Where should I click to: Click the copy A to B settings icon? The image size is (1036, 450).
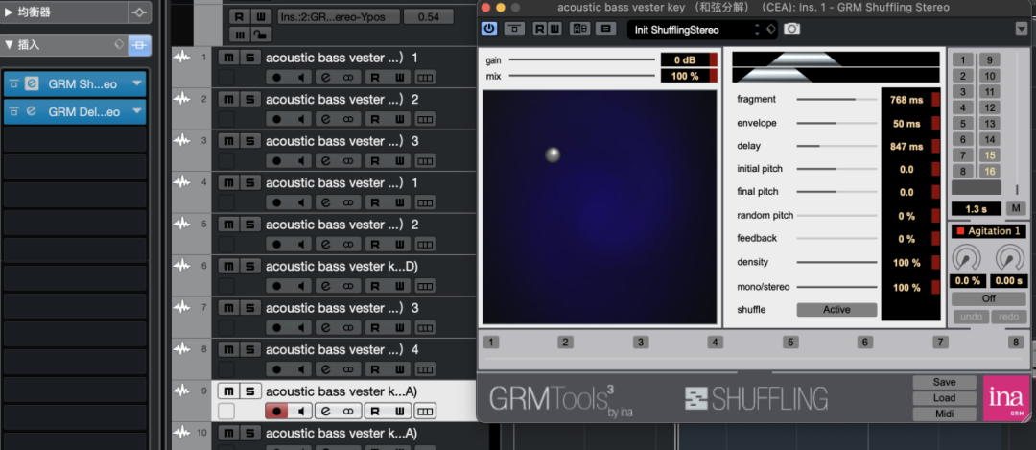tap(604, 29)
